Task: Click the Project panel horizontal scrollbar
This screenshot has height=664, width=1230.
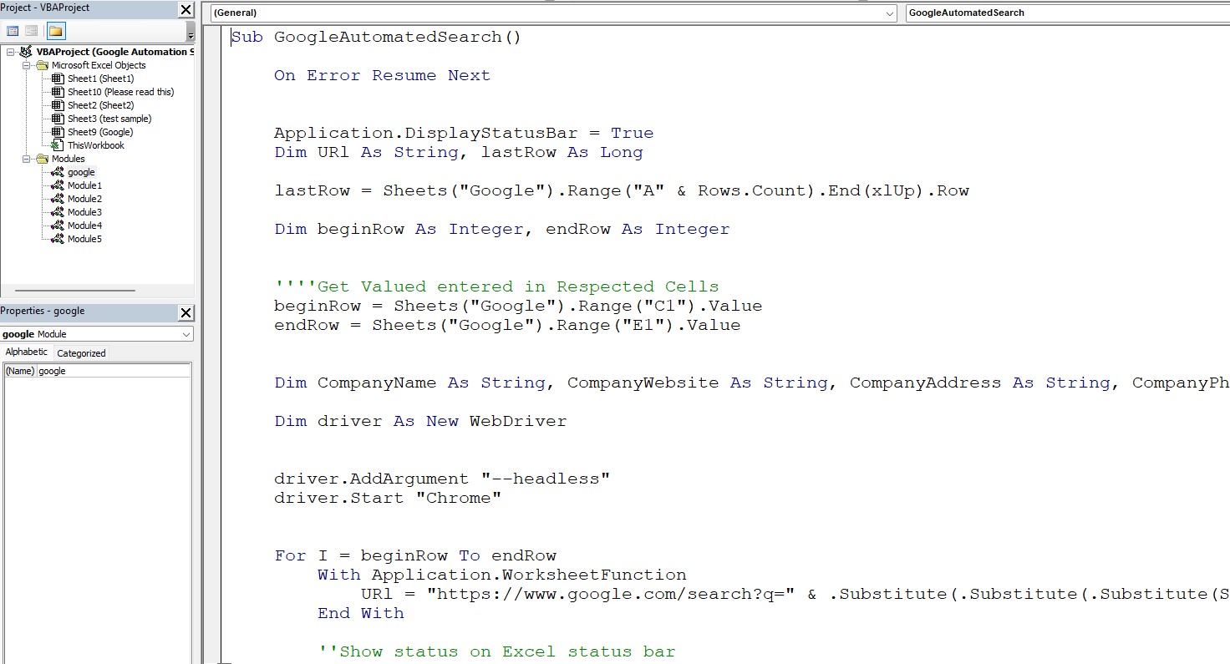Action: click(x=76, y=291)
